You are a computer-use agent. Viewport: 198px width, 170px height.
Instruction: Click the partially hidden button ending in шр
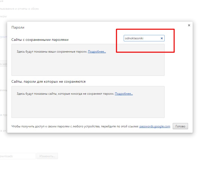click(3, 64)
